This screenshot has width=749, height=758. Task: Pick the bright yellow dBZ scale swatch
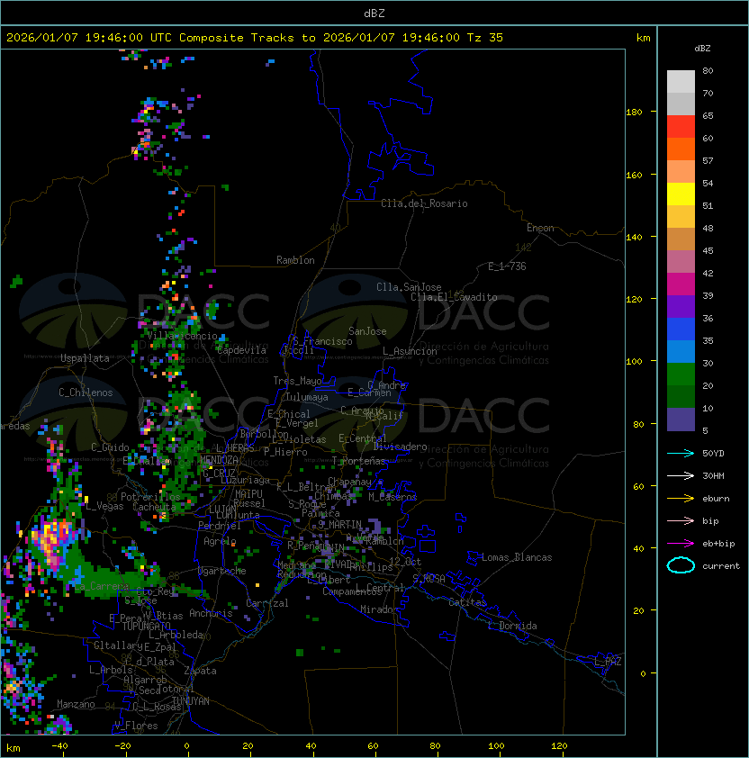click(x=681, y=194)
